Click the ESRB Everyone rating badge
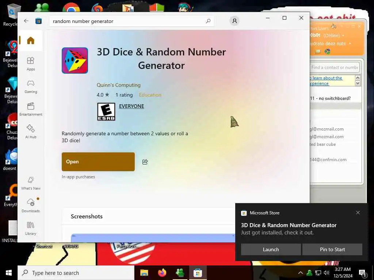Viewport: 374px width, 280px height. [106, 112]
